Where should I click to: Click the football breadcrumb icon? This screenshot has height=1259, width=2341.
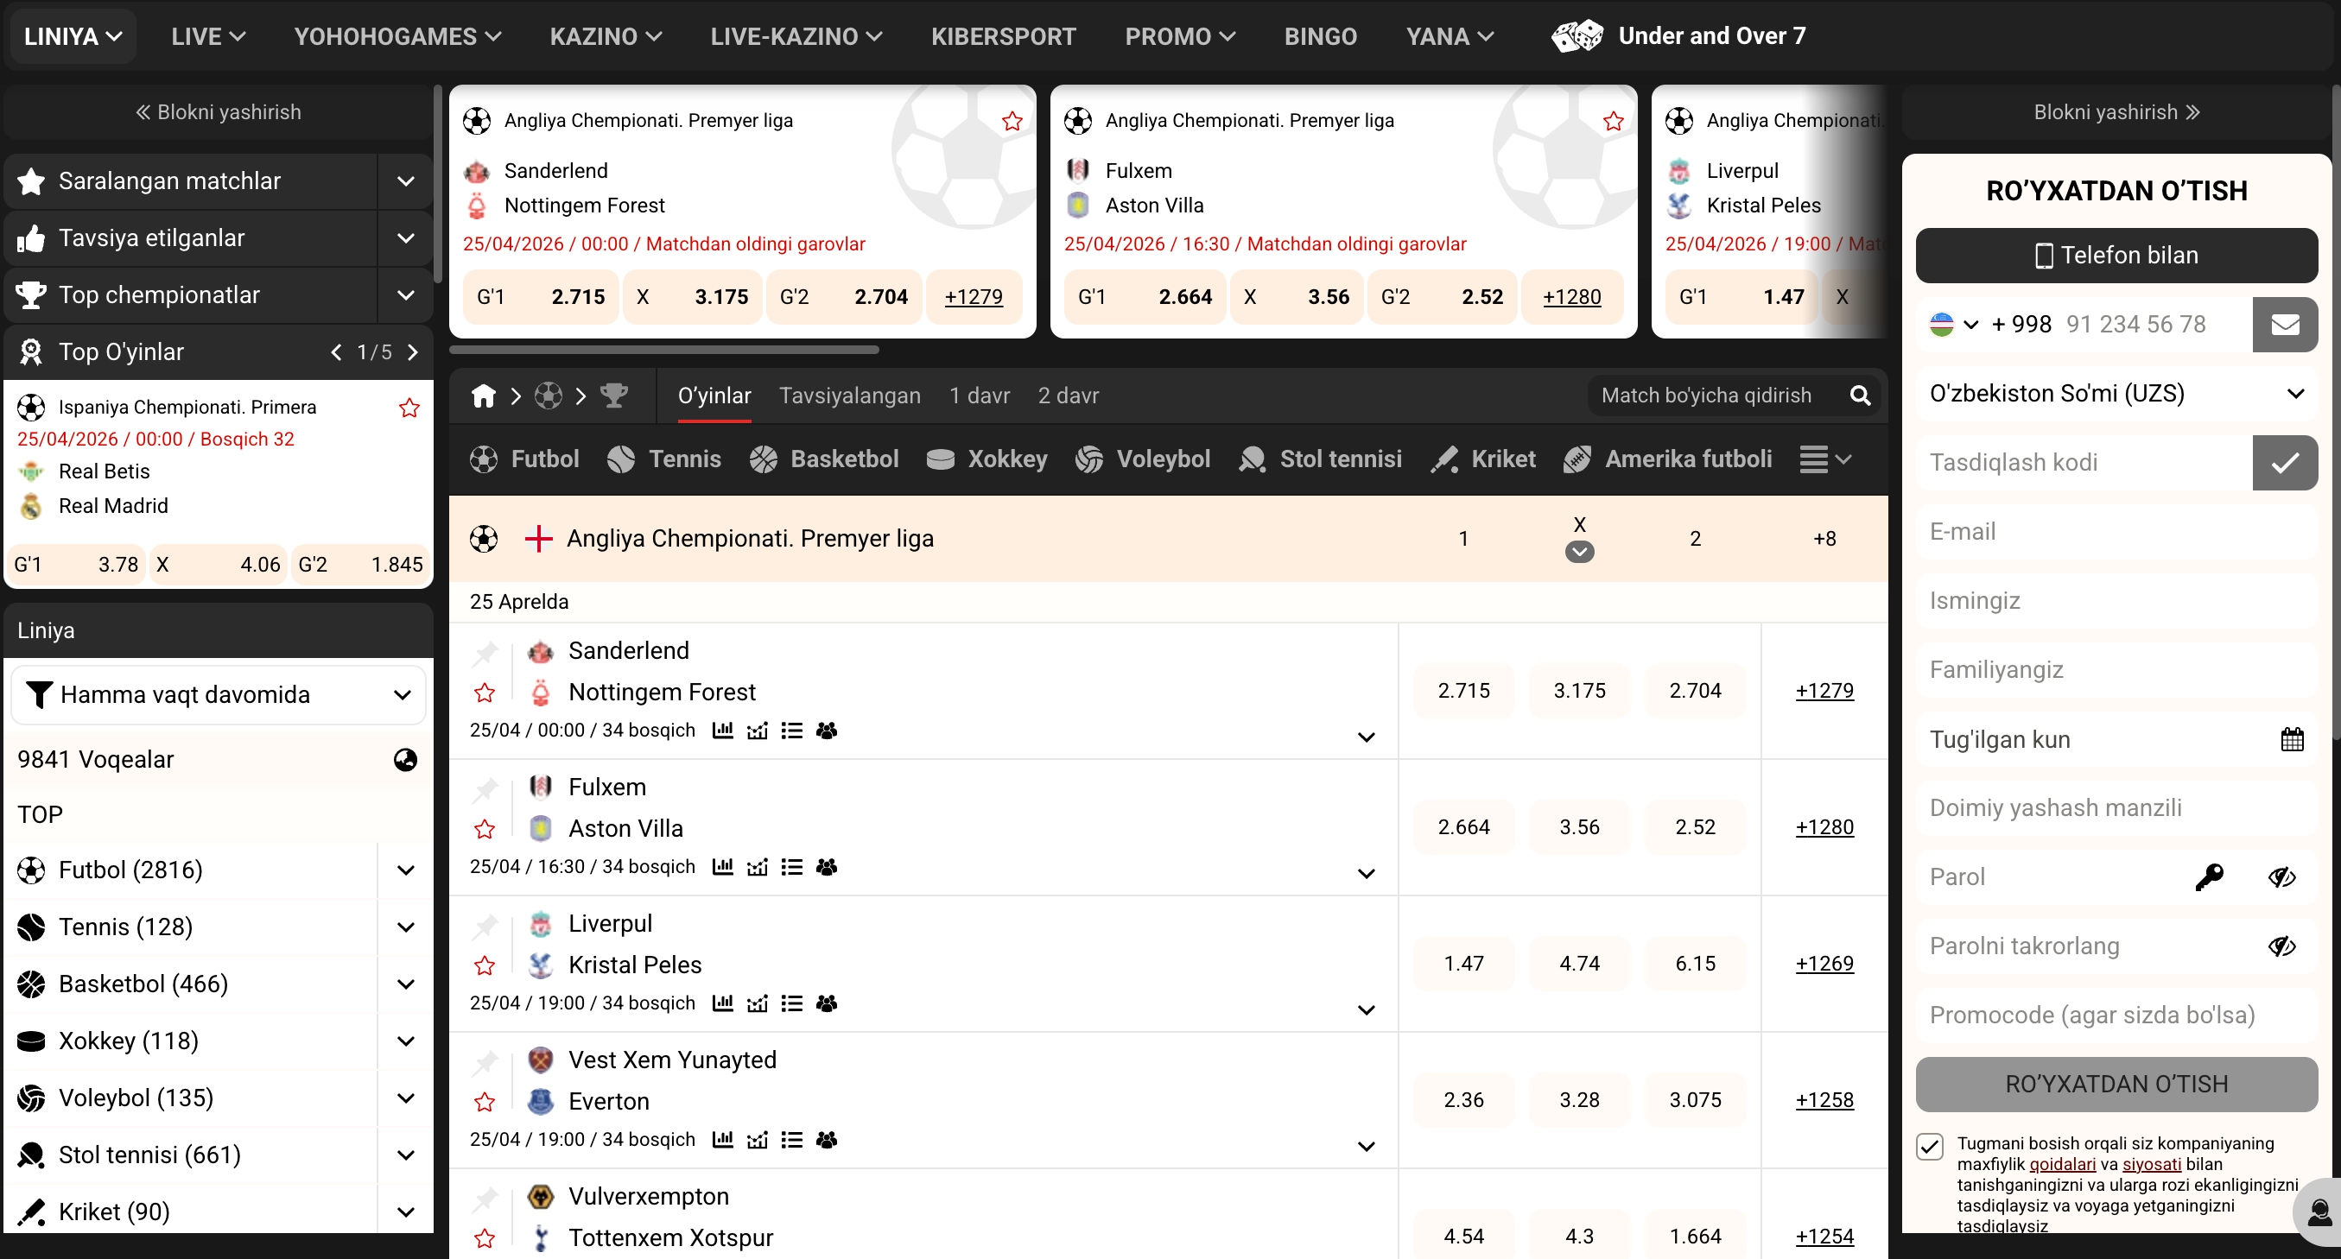pos(549,396)
